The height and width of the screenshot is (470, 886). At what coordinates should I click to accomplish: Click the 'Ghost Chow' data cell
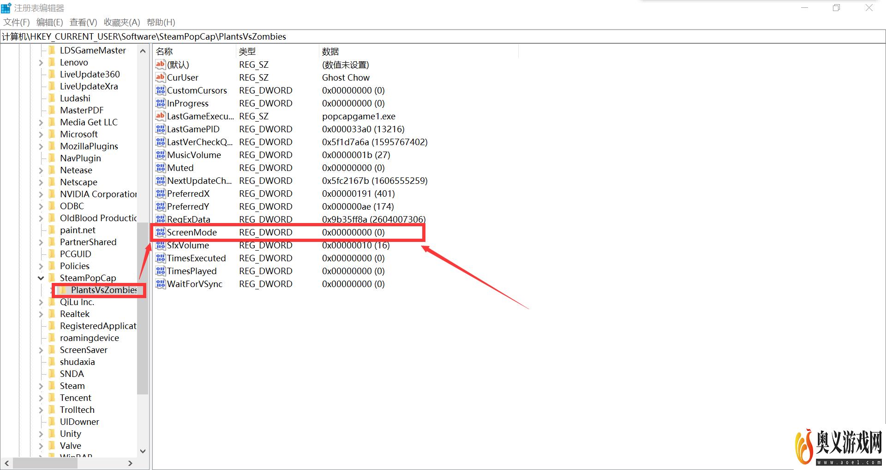(x=346, y=77)
